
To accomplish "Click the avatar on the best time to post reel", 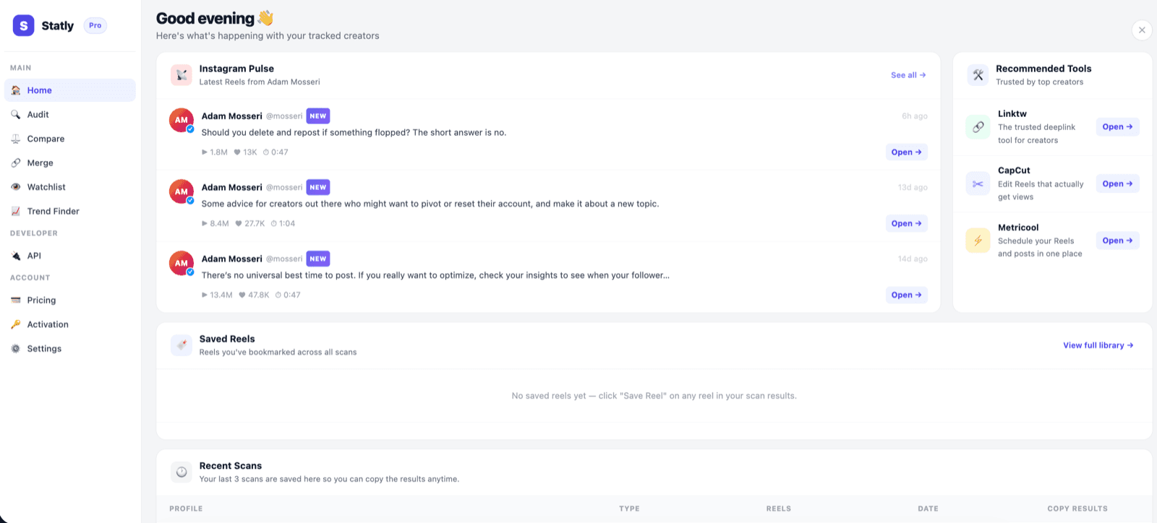I will [x=182, y=263].
